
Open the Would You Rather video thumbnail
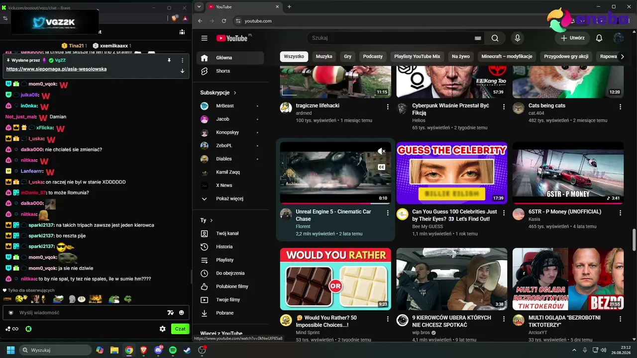point(335,279)
